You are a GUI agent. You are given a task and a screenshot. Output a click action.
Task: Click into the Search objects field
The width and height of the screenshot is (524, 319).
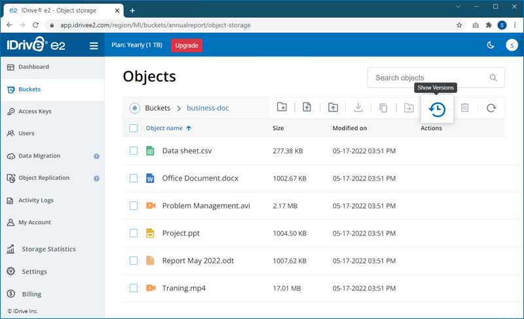[x=429, y=78]
